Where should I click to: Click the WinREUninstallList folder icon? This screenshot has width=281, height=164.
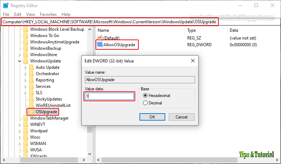pyautogui.click(x=31, y=105)
